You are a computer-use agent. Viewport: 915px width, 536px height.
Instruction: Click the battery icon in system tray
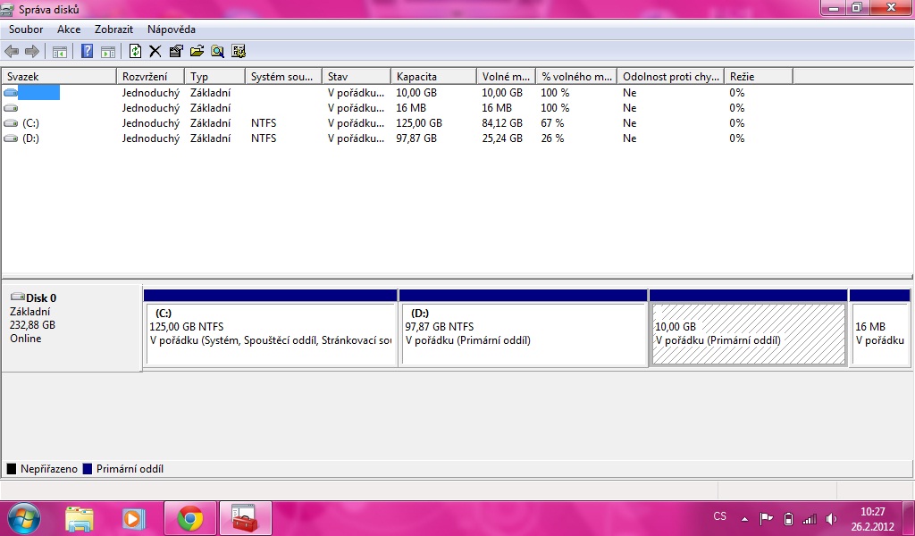pos(788,518)
